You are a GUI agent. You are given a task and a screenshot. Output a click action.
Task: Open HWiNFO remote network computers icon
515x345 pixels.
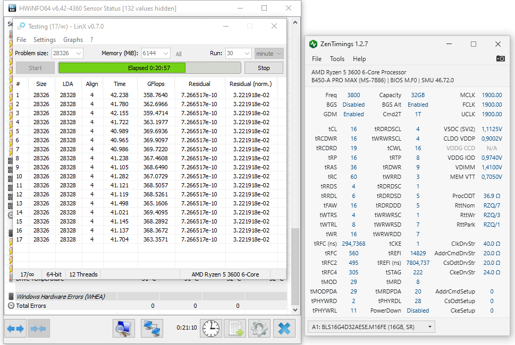click(152, 328)
